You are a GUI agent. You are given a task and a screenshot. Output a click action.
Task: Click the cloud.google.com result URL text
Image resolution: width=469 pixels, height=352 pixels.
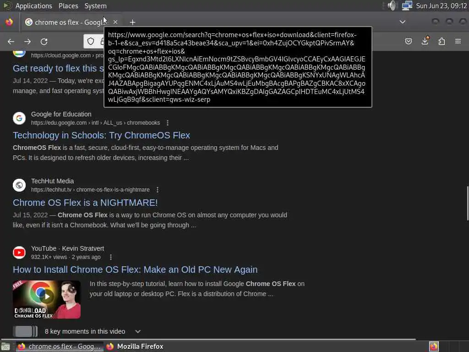coord(67,55)
